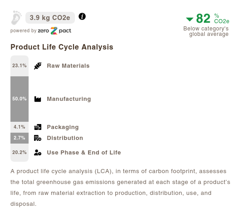Click the 50.0% manufacturing bar segment
251x219 pixels.
click(x=20, y=99)
